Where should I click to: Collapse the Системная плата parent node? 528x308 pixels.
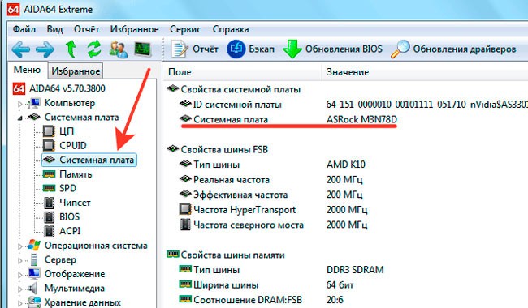tap(19, 118)
